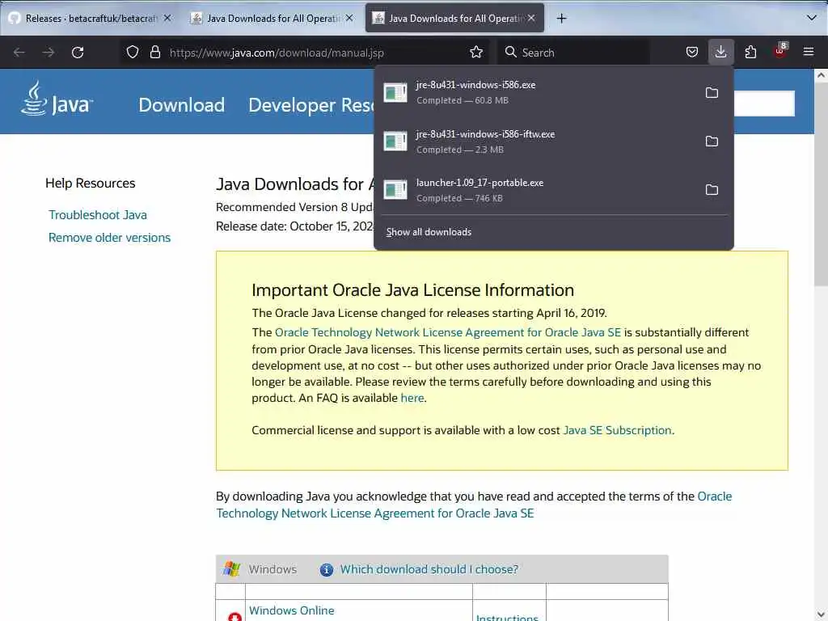Reload the current page

coord(78,53)
